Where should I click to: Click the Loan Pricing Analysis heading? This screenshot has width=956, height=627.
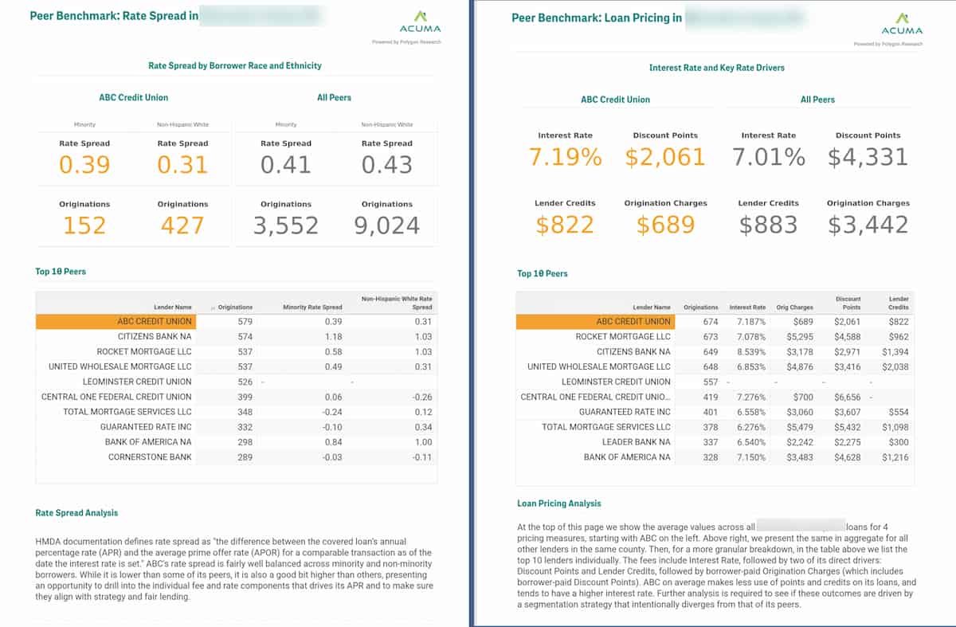tap(559, 504)
